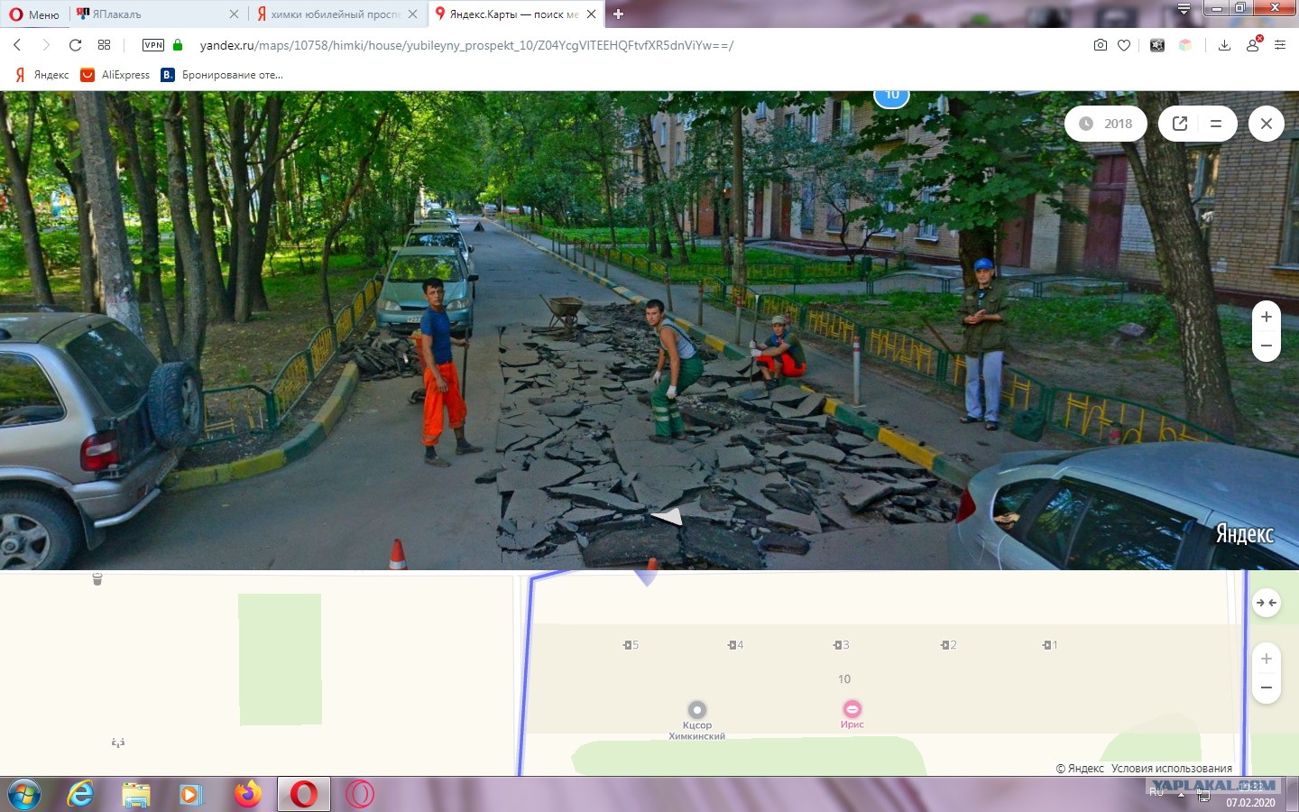Move forward via white panorama arrow
This screenshot has height=812, width=1299.
[x=668, y=516]
